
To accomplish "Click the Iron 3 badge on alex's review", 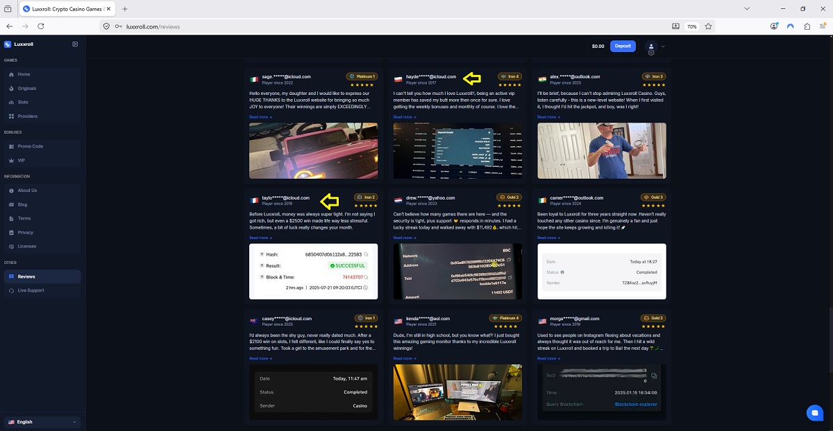I will pos(655,76).
